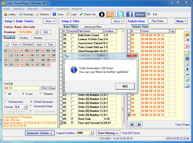The width and height of the screenshot is (193, 143).
Task: Click the printer icon in Tickets Store
Action: [x=187, y=85]
